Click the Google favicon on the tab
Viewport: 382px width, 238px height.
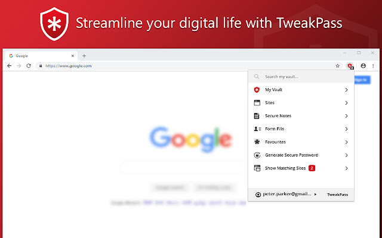click(x=11, y=56)
